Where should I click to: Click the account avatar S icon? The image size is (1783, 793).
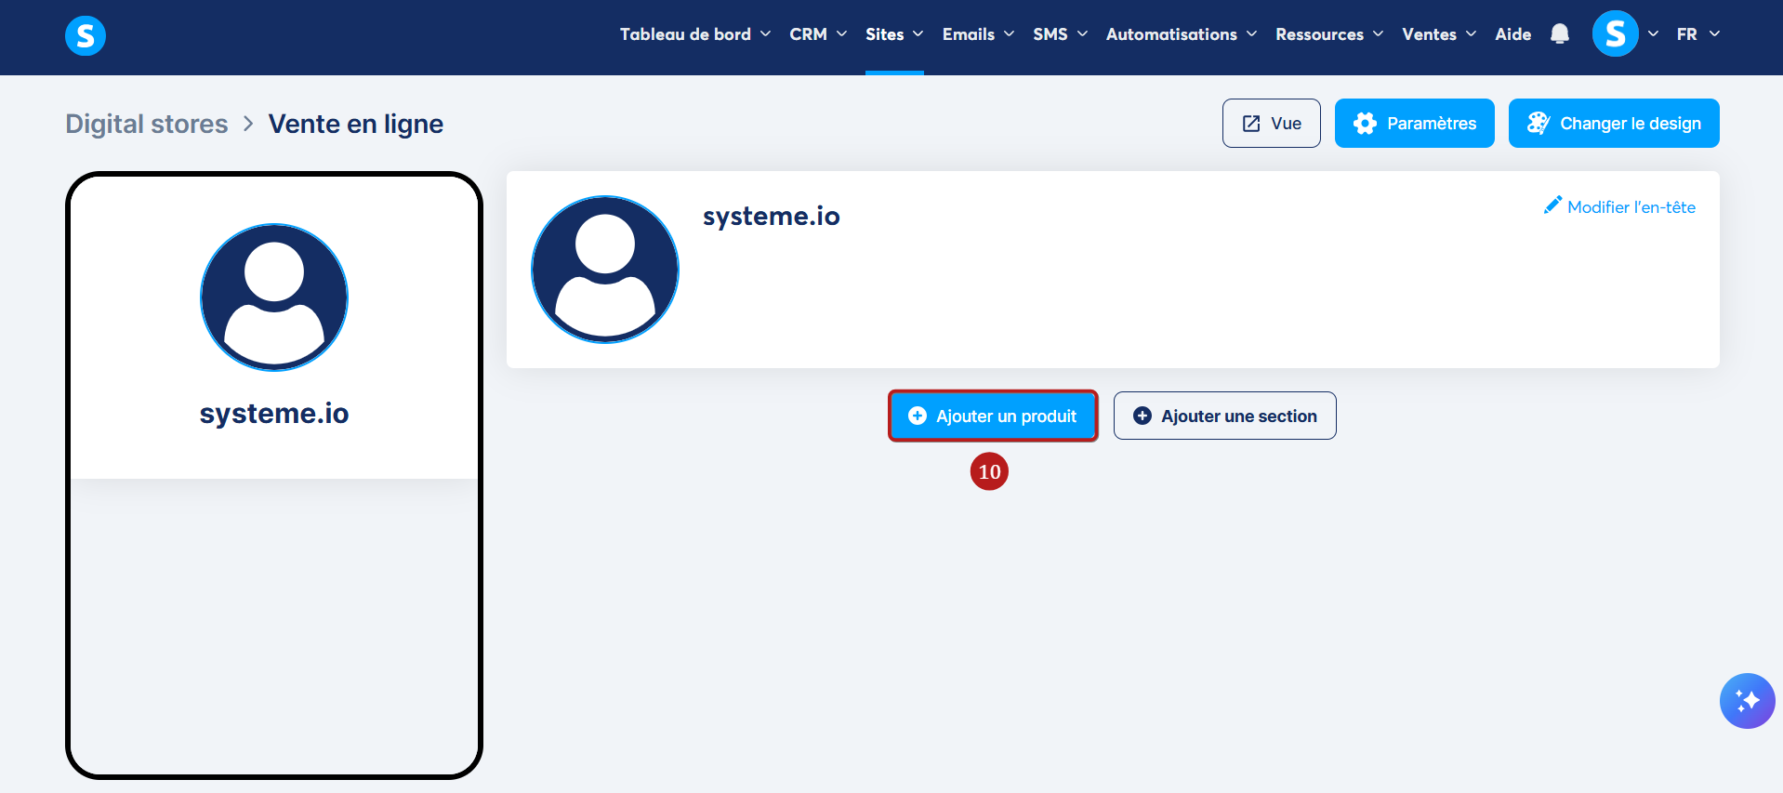[x=1615, y=33]
